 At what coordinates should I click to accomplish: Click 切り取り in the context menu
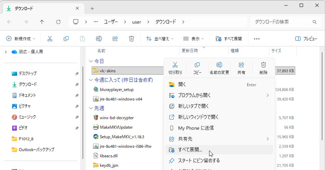point(175,69)
